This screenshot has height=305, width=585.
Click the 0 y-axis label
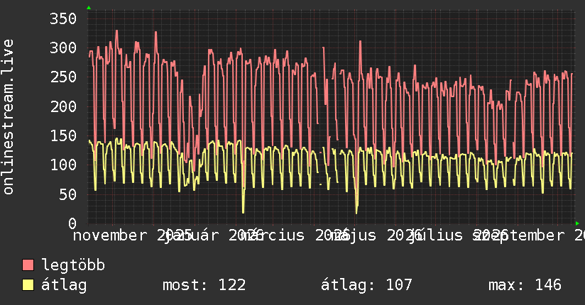pyautogui.click(x=72, y=223)
